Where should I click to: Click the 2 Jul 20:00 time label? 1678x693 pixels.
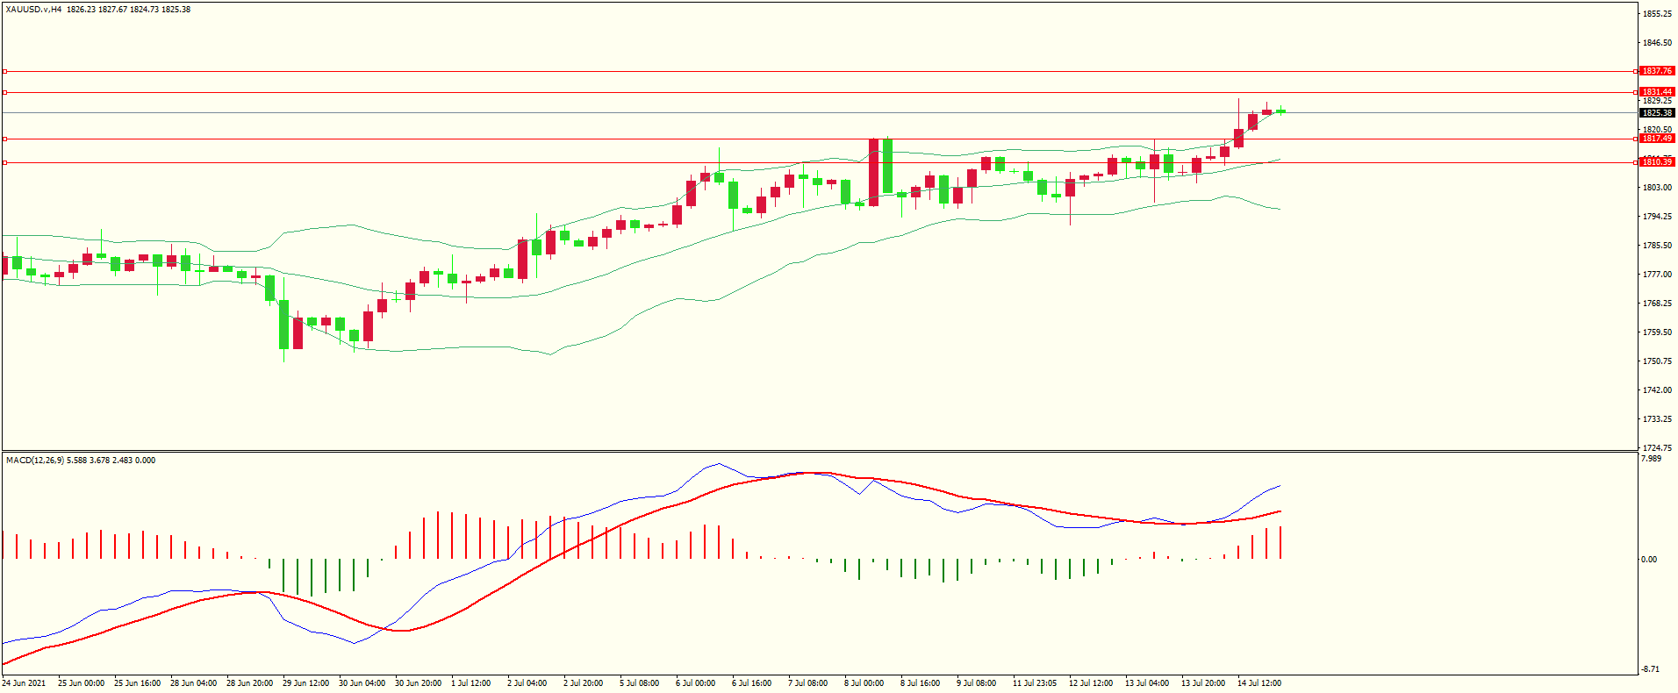[583, 683]
